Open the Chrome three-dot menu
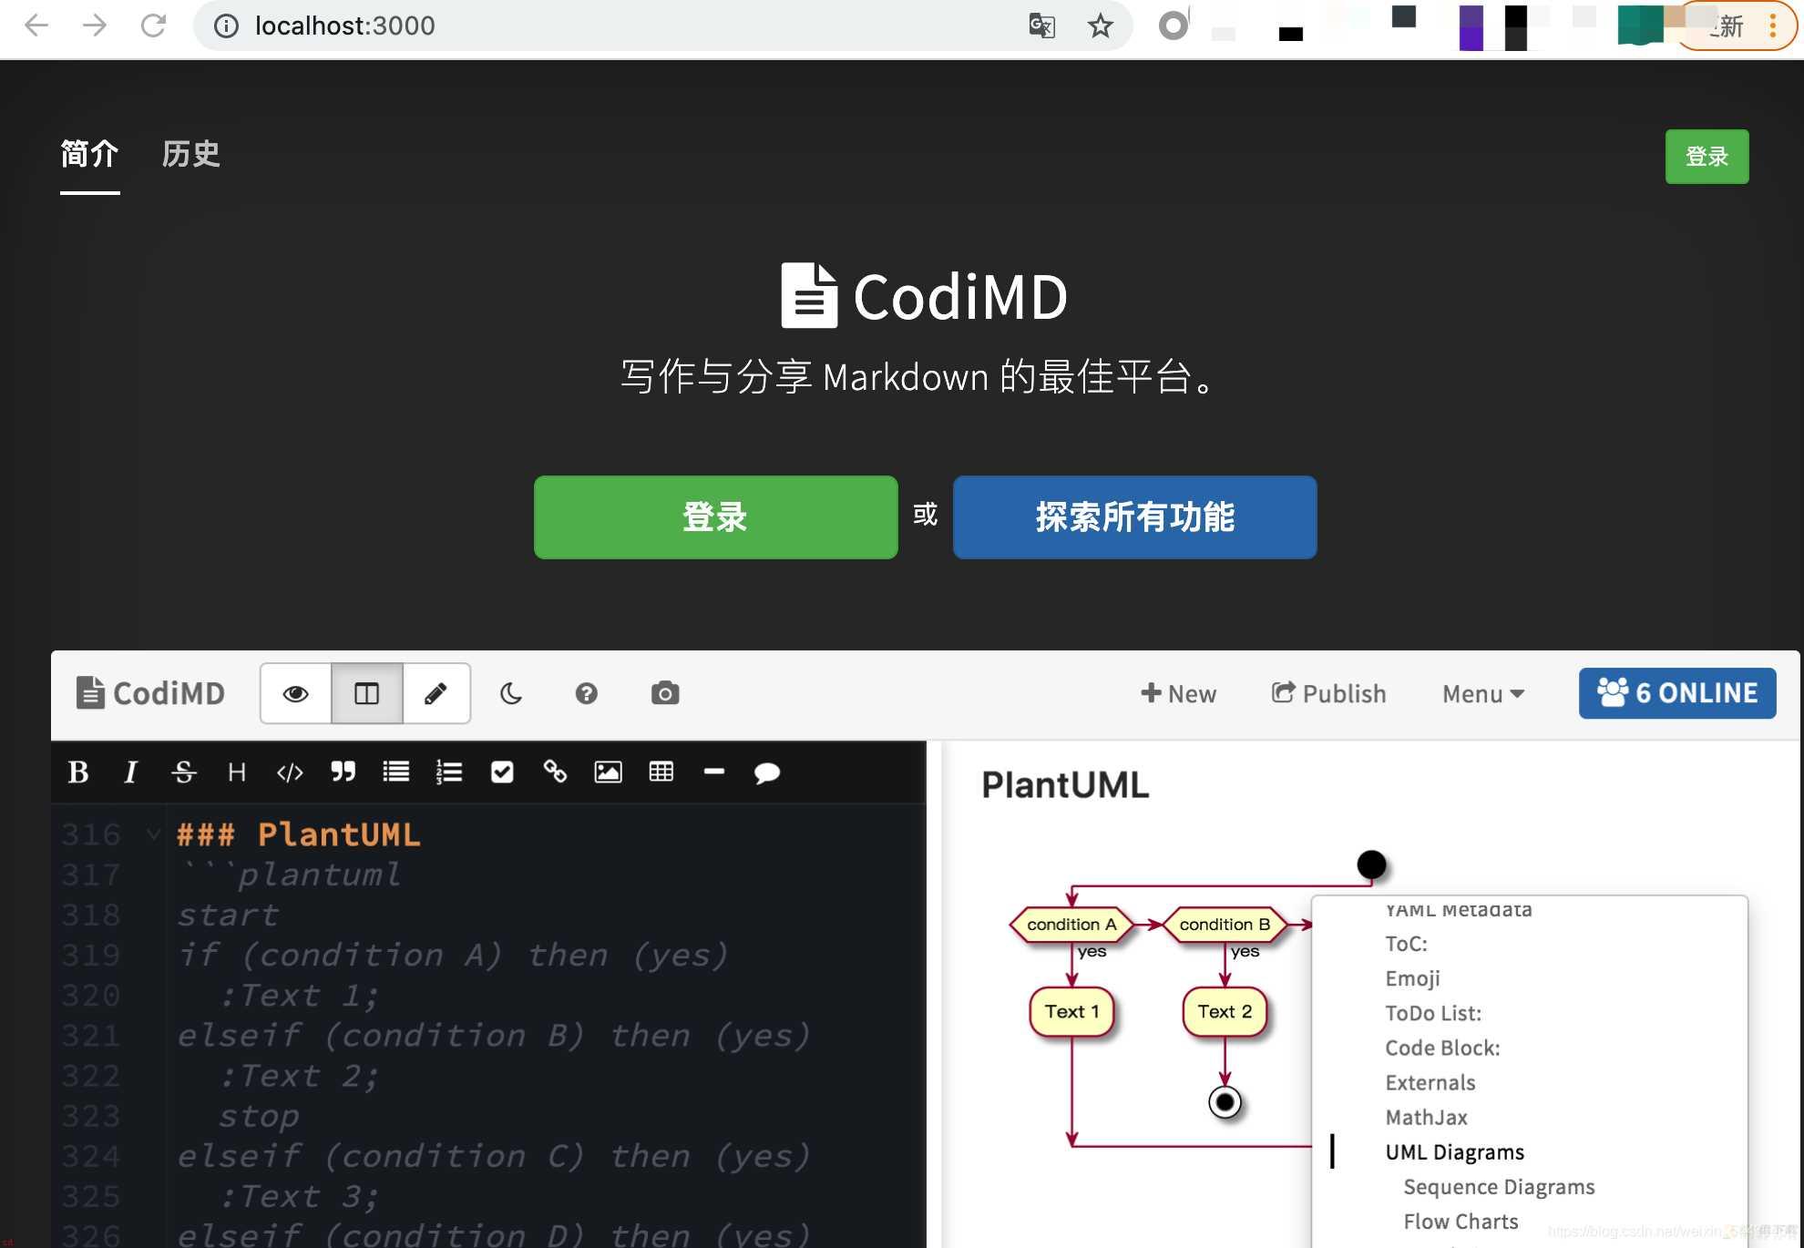This screenshot has height=1248, width=1804. 1772,26
